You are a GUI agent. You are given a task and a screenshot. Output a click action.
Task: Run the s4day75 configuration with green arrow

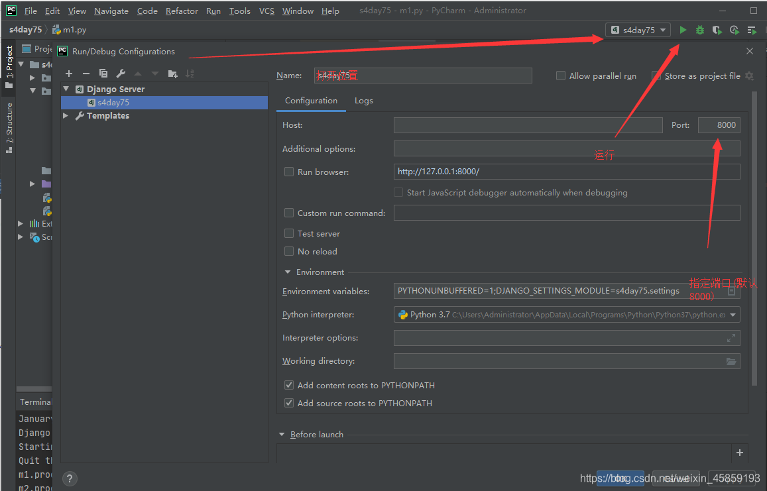[x=683, y=30]
